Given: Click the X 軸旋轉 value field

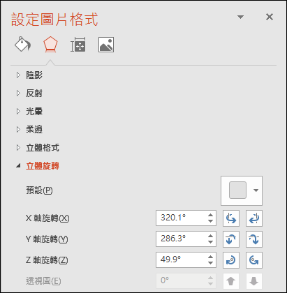Looking at the screenshot, I should pyautogui.click(x=182, y=218).
